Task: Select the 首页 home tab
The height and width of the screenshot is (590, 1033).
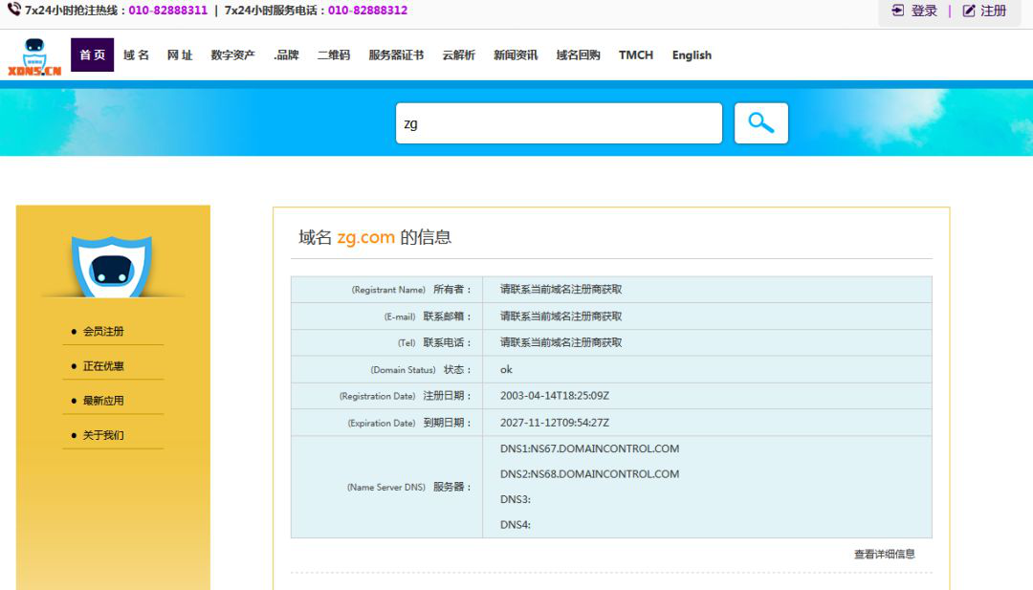Action: (92, 55)
